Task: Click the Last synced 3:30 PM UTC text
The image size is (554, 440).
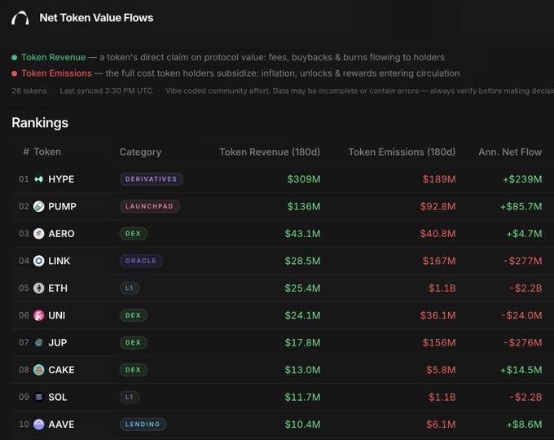Action: pos(106,90)
